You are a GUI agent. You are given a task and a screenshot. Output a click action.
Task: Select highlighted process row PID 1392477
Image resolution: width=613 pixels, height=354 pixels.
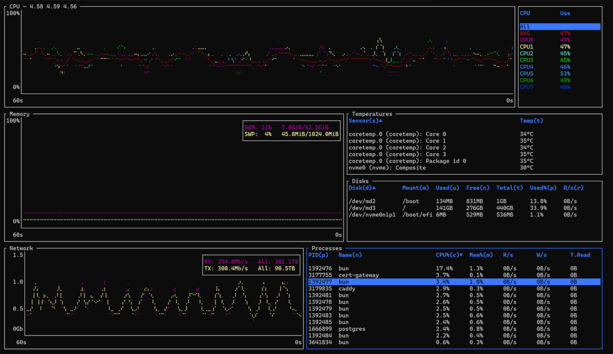point(455,281)
